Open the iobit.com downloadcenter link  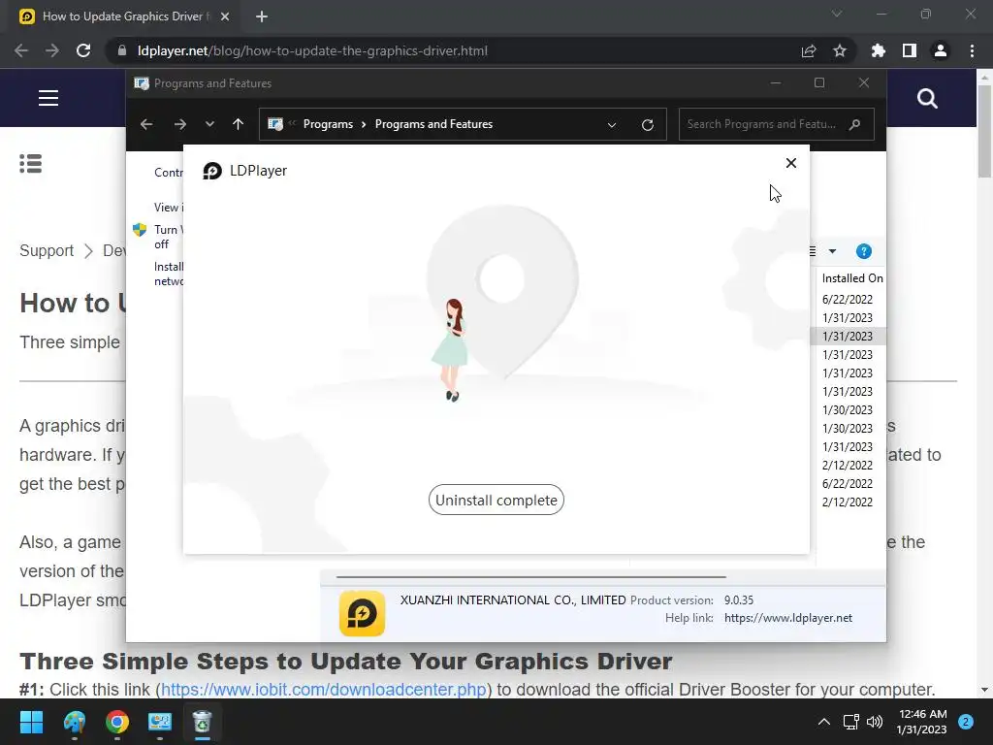click(324, 690)
